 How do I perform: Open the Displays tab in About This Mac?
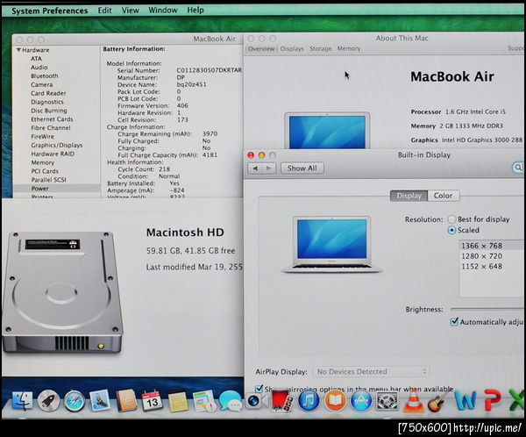coord(292,49)
